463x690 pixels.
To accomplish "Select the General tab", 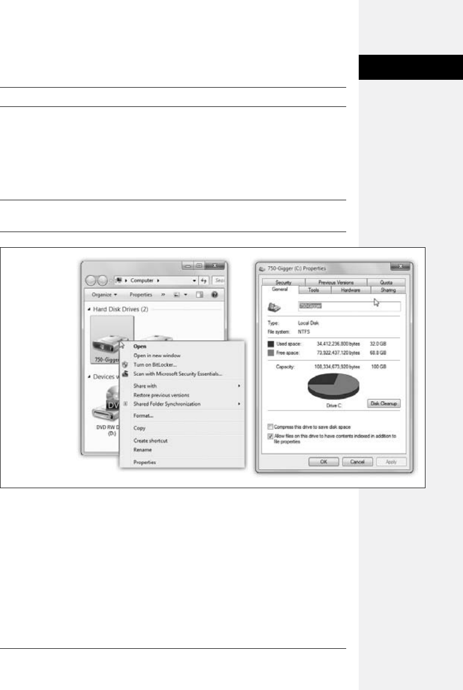I will pos(280,289).
